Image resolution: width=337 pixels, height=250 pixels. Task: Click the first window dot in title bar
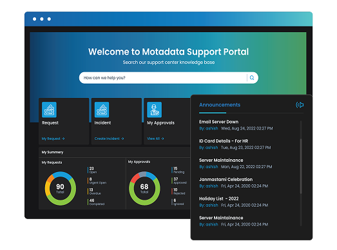click(34, 19)
